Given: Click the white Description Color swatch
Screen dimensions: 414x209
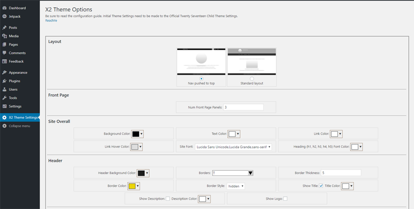Looking at the screenshot, I should click(x=202, y=199).
